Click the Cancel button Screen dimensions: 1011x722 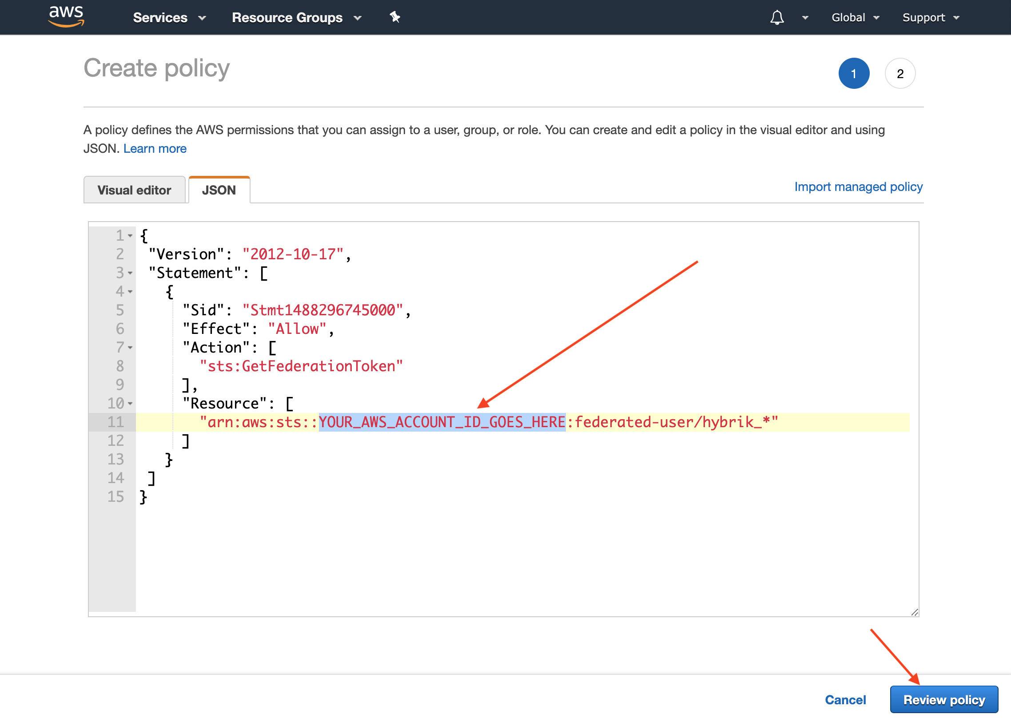pos(845,700)
